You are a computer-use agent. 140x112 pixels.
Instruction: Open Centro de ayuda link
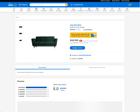[125, 1]
